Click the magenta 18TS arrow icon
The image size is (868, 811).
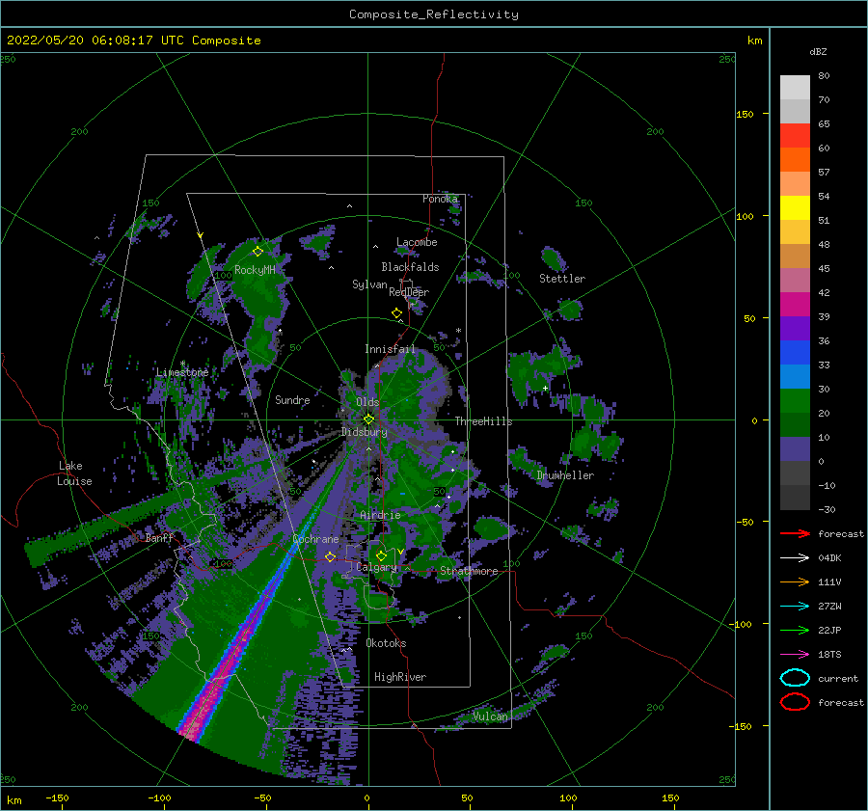pyautogui.click(x=795, y=655)
